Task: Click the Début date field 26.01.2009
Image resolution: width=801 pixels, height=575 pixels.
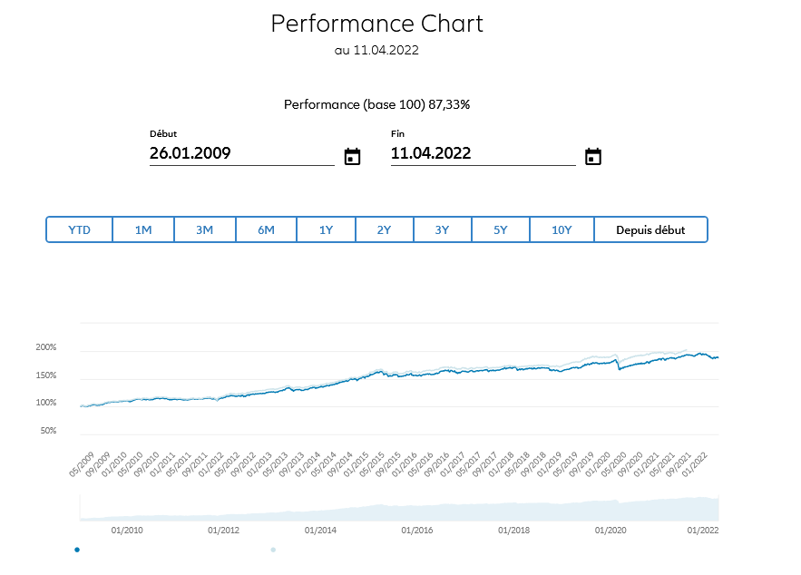Action: point(241,153)
